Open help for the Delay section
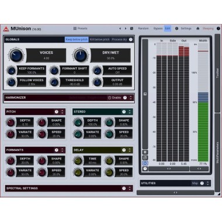 coord(124,150)
